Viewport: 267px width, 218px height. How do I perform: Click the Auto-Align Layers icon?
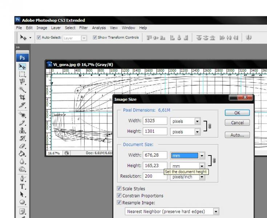(249, 37)
